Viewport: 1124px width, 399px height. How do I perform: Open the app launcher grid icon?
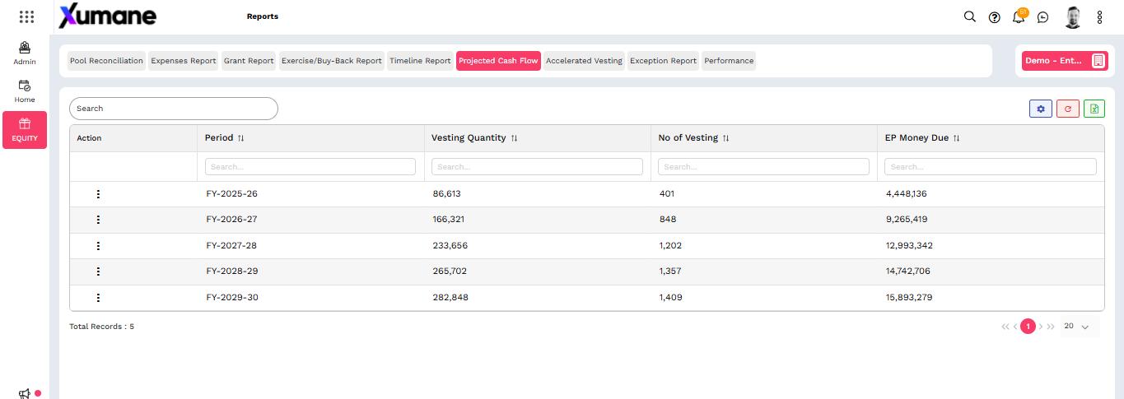pos(26,16)
